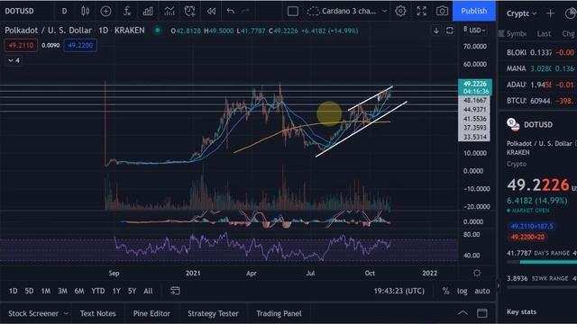Undo the last chart action
The image size is (577, 324).
[x=231, y=11]
